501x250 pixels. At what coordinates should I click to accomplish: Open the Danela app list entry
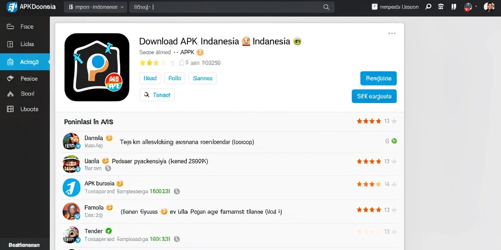pyautogui.click(x=230, y=142)
